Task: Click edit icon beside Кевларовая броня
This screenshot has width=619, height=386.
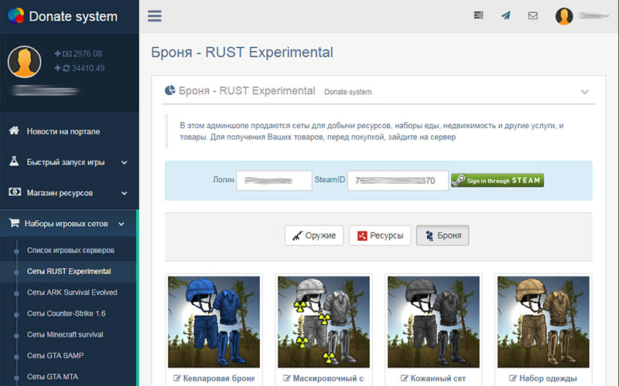Action: 177,378
